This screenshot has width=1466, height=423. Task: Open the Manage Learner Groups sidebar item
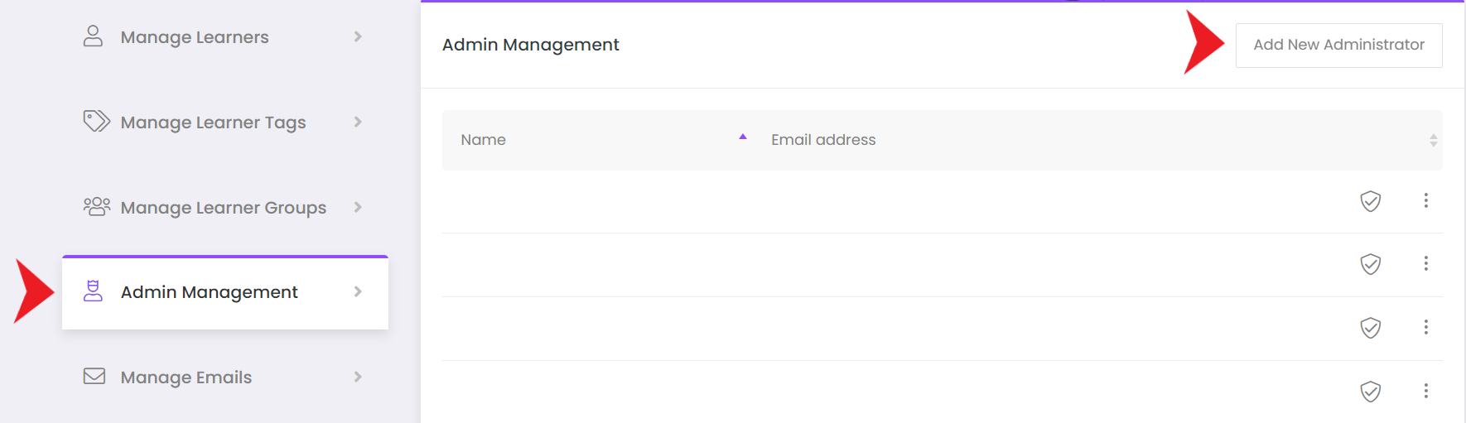[x=225, y=207]
